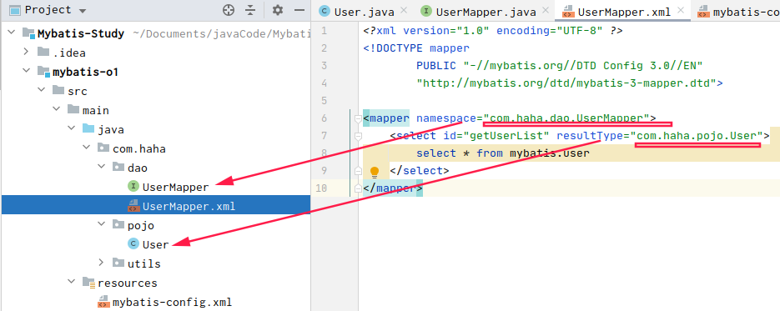
Task: Select UserMapper interface in dao
Action: (x=175, y=187)
